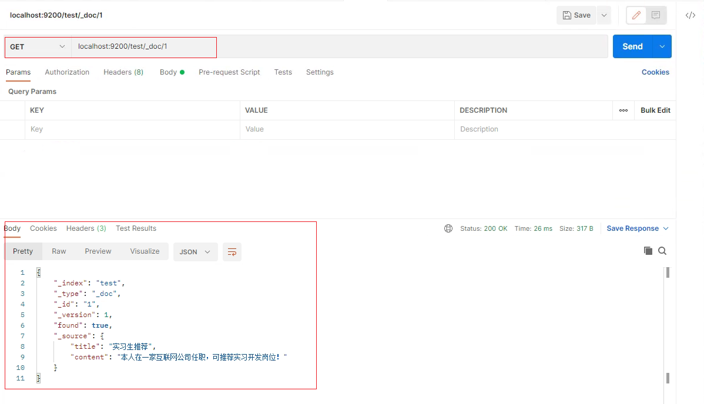The width and height of the screenshot is (704, 404).
Task: Click the Save button with disk icon
Action: point(576,15)
